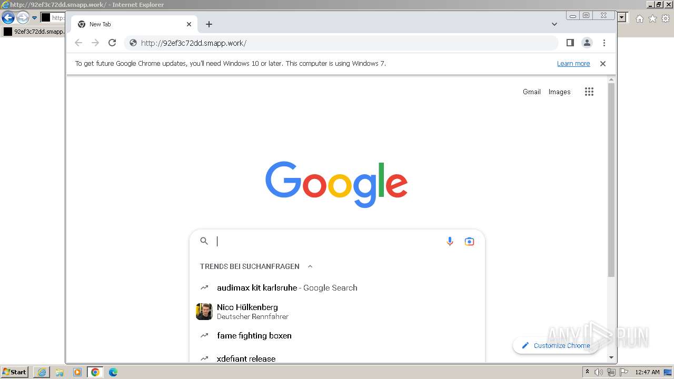Open Chrome profile avatar menu
The image size is (674, 379).
pyautogui.click(x=587, y=43)
